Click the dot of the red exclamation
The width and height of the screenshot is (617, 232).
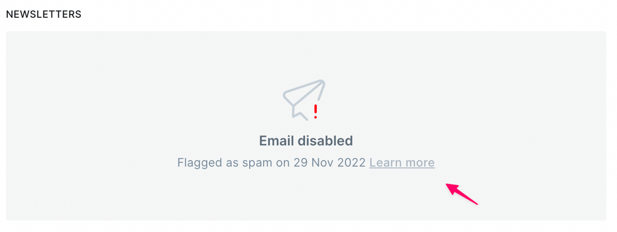tap(315, 117)
